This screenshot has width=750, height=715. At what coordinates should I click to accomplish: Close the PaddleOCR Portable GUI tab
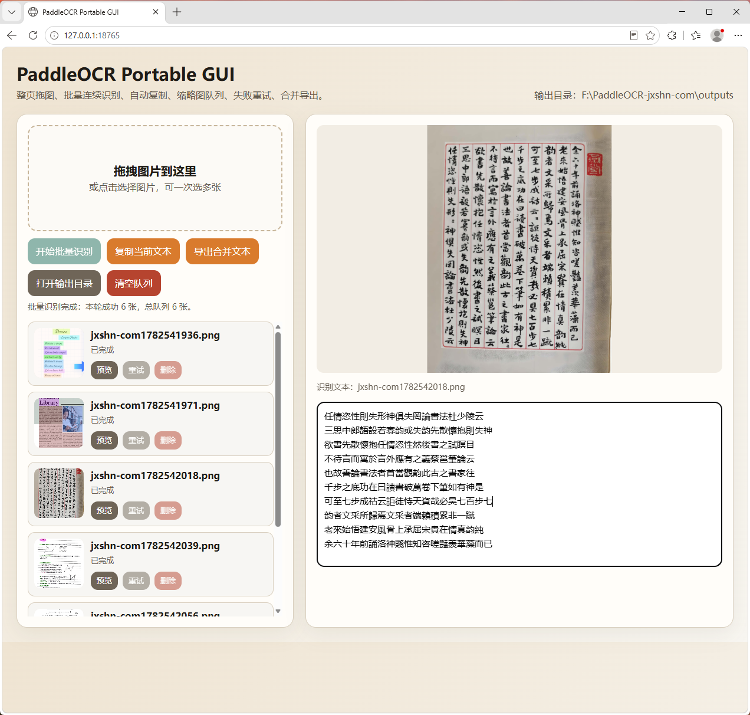156,12
